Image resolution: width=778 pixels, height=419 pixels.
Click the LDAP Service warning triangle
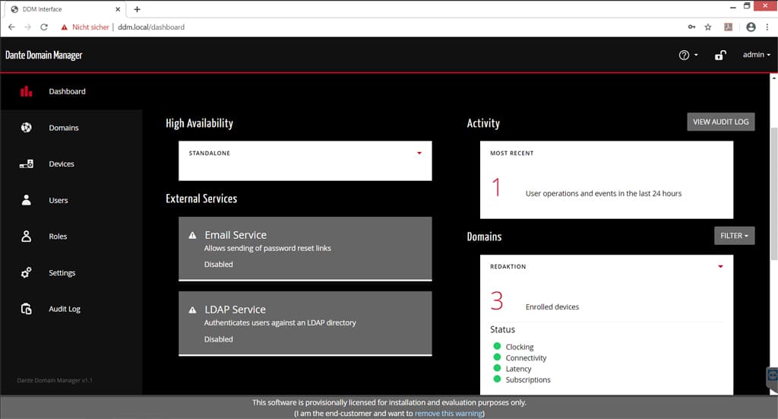pos(192,309)
